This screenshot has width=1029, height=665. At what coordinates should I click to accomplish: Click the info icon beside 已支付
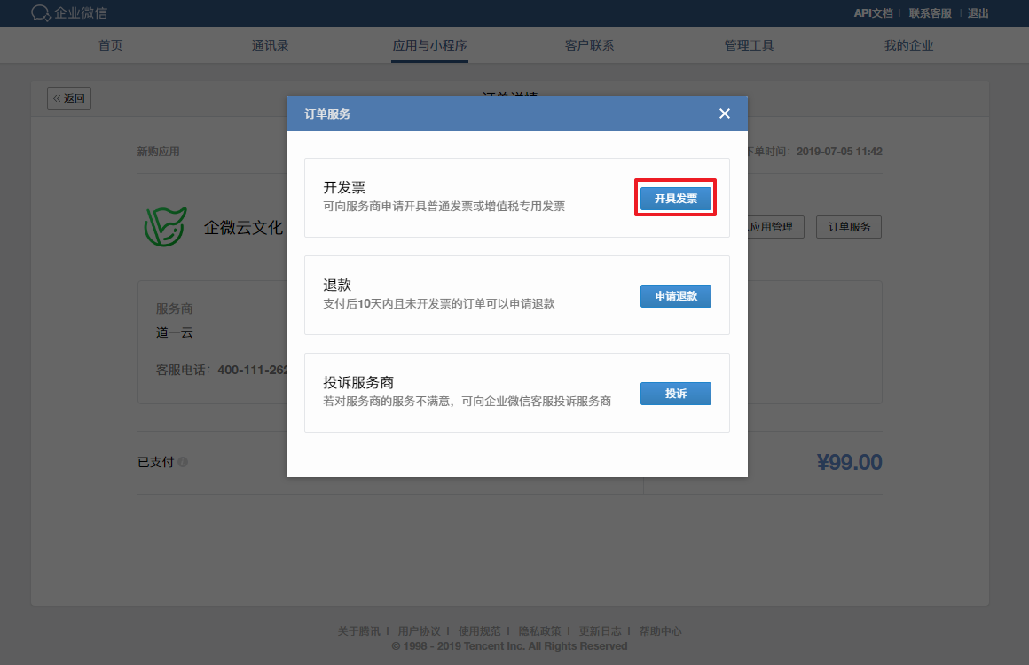[183, 463]
